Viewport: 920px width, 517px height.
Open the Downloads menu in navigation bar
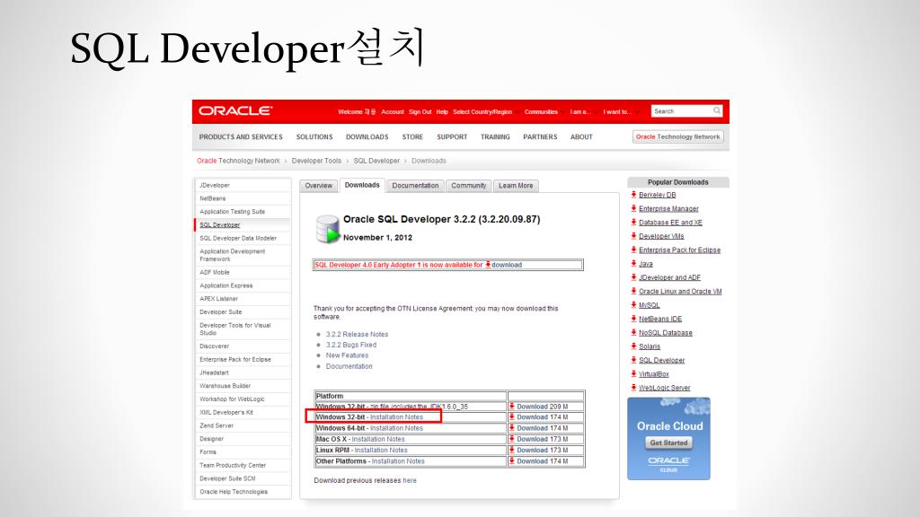(367, 136)
